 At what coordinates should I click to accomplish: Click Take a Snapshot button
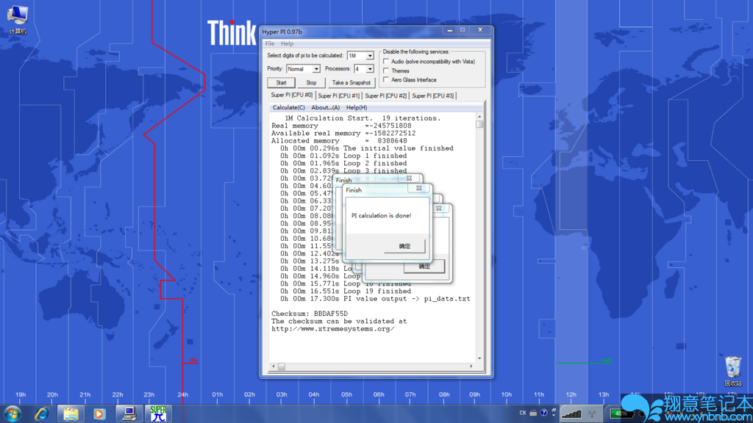coord(351,82)
